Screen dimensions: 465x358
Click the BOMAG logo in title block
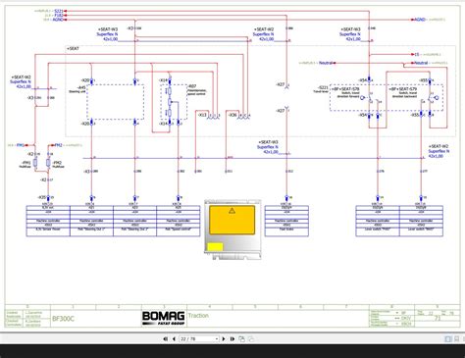164,318
